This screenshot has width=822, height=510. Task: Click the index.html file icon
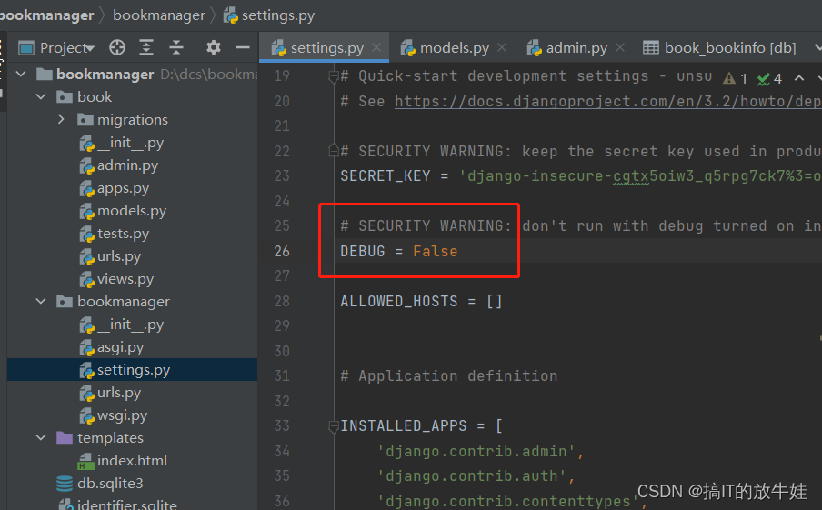click(85, 461)
